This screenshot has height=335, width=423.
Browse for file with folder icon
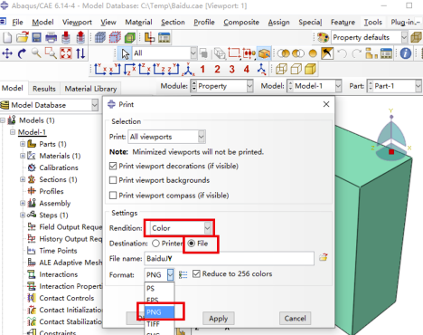click(324, 258)
